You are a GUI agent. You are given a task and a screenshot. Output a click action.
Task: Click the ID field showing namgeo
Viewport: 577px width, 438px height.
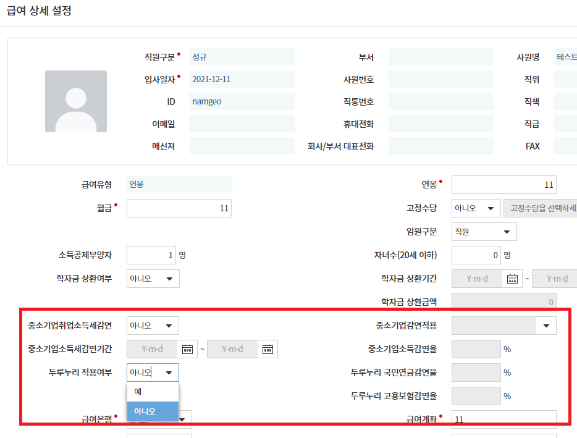tap(242, 101)
